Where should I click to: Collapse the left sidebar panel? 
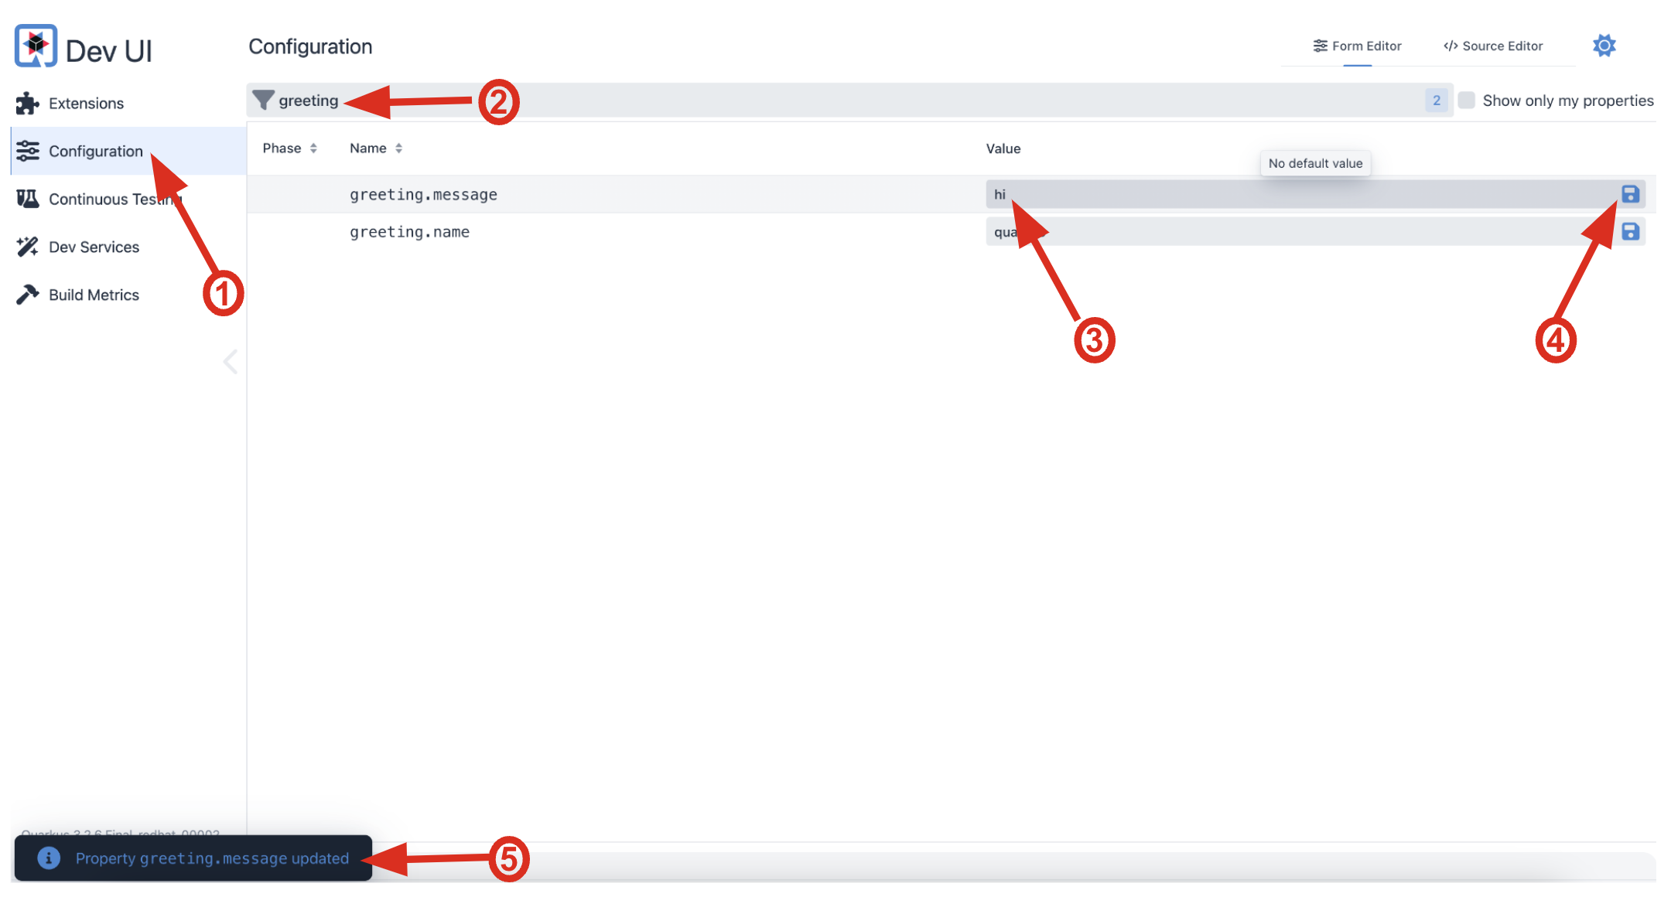coord(231,363)
